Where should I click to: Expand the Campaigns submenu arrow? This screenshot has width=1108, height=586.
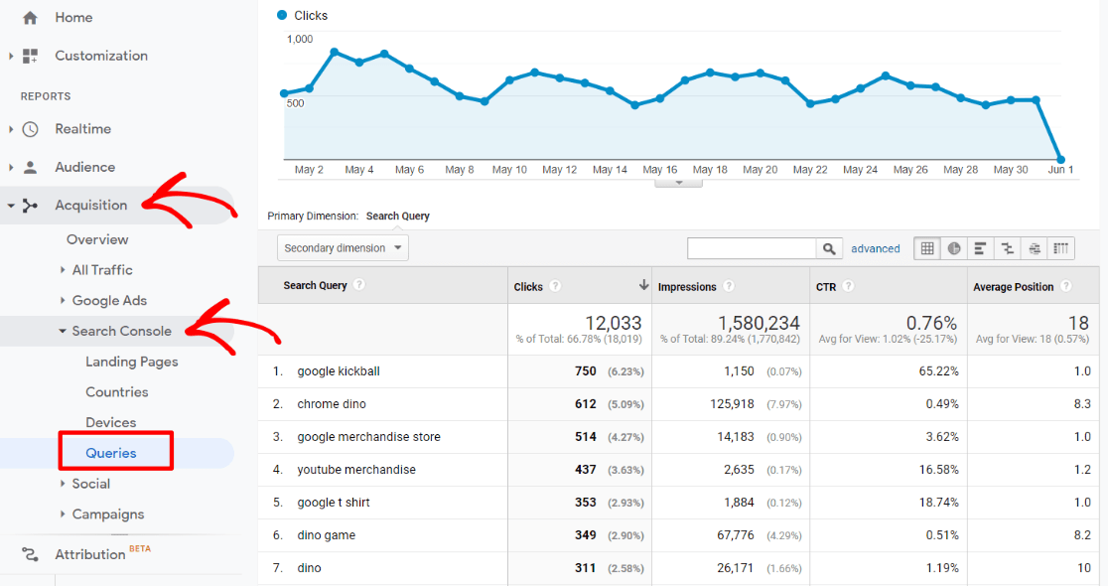point(63,513)
